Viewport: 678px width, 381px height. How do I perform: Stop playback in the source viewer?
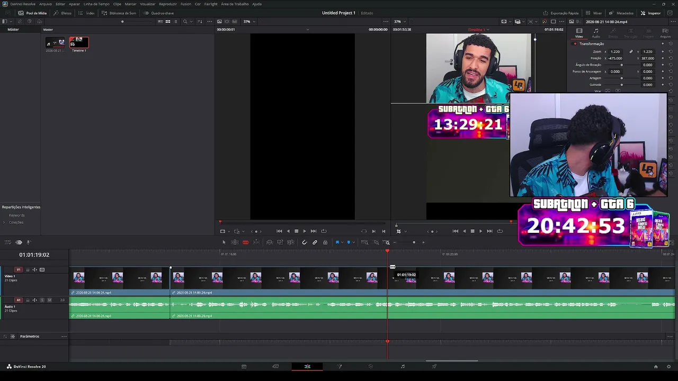(296, 231)
